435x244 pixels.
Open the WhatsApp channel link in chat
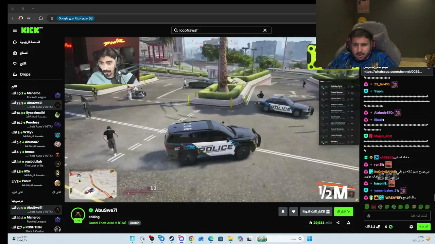[x=393, y=72]
